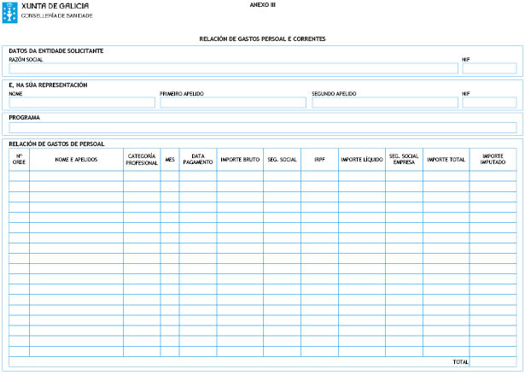This screenshot has height=375, width=525.
Task: Click first row cell under Data Pagamento
Action: 197,176
